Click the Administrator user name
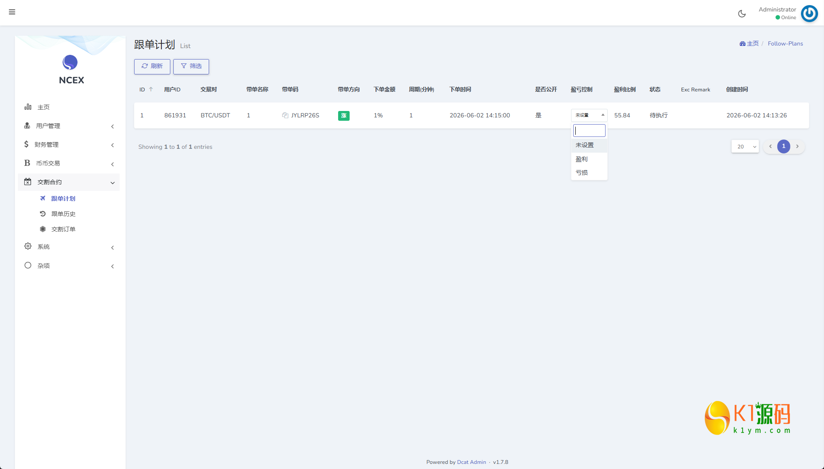The height and width of the screenshot is (469, 824). 777,9
